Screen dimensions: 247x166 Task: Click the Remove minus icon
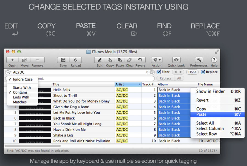37,60
